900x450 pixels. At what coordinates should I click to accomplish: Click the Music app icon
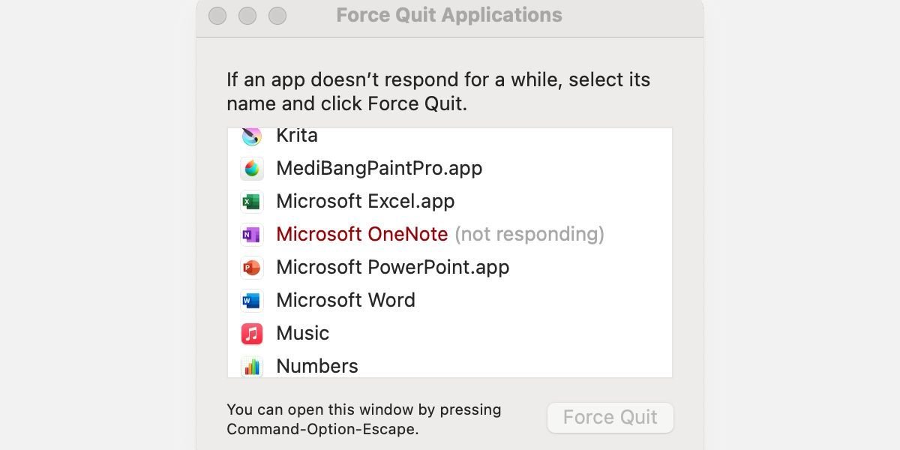[x=251, y=334]
